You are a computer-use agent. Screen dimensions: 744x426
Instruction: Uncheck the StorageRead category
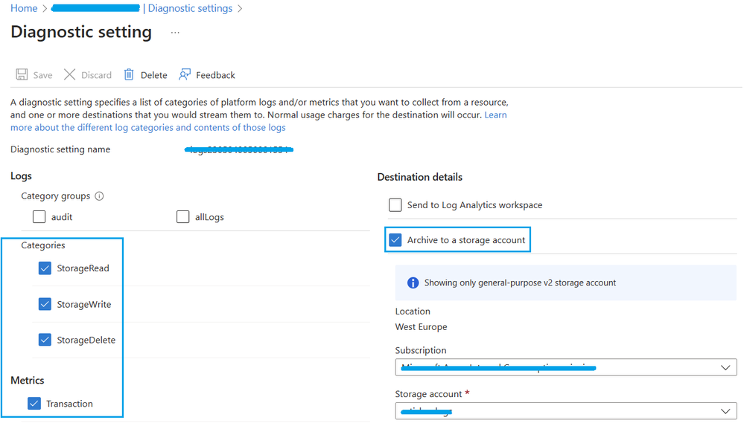pos(45,268)
